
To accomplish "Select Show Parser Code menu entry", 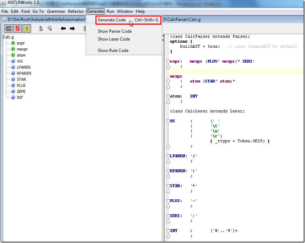I will coord(115,31).
